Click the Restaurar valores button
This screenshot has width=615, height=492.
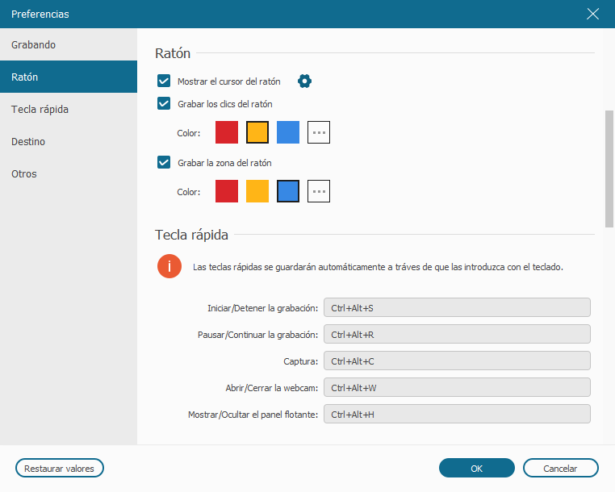[x=60, y=468]
